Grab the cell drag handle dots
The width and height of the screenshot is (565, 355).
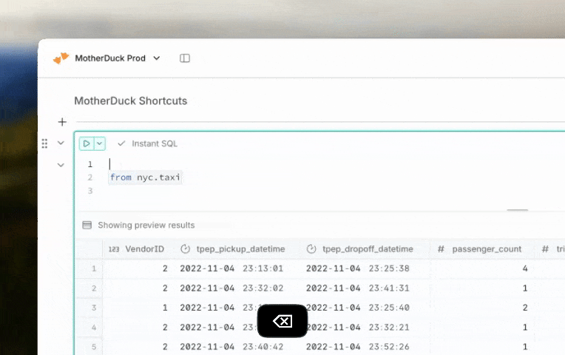[x=44, y=143]
